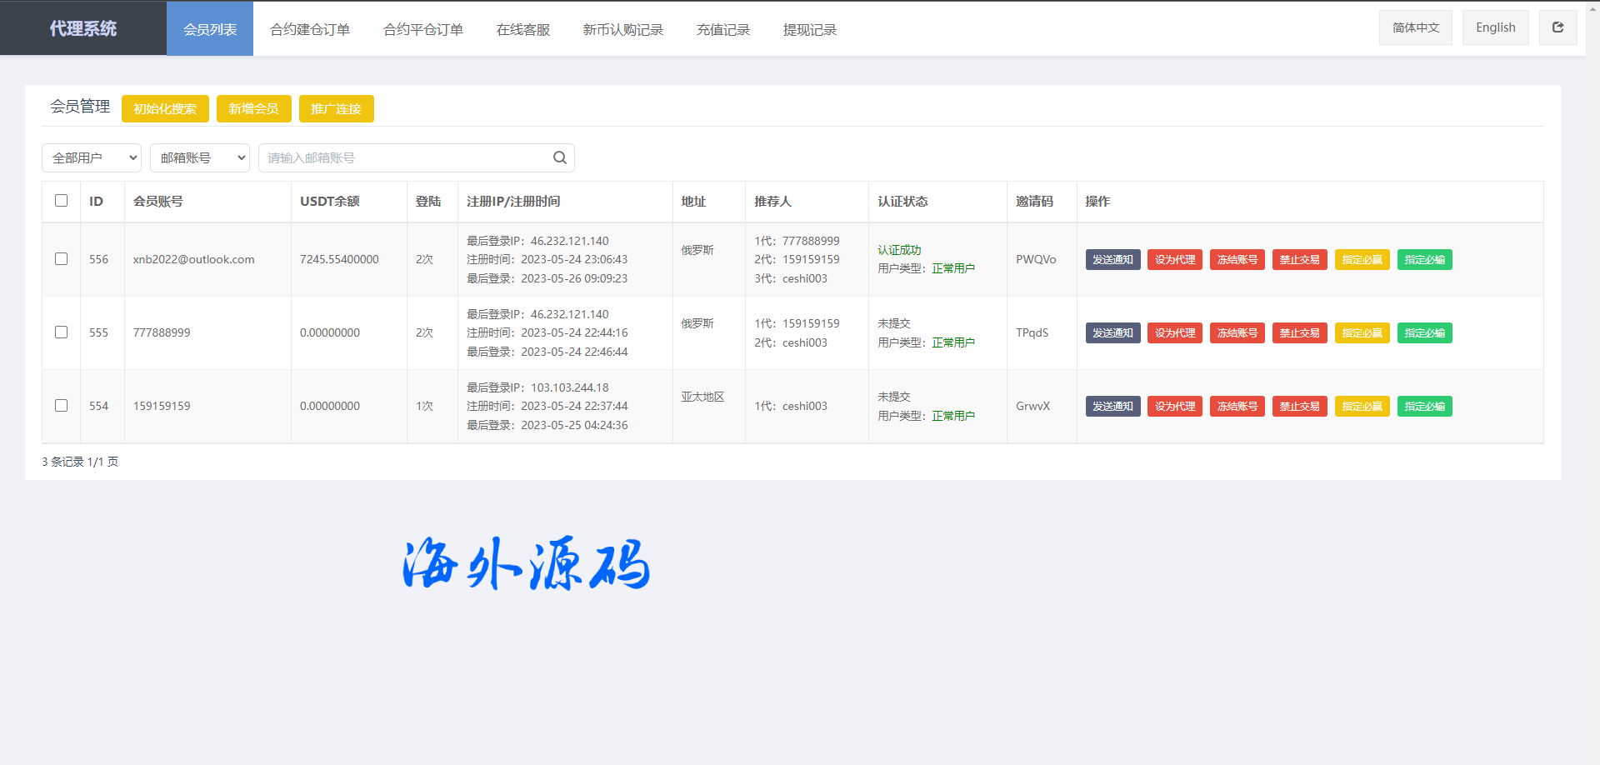Click the logout icon at top right

[x=1557, y=27]
